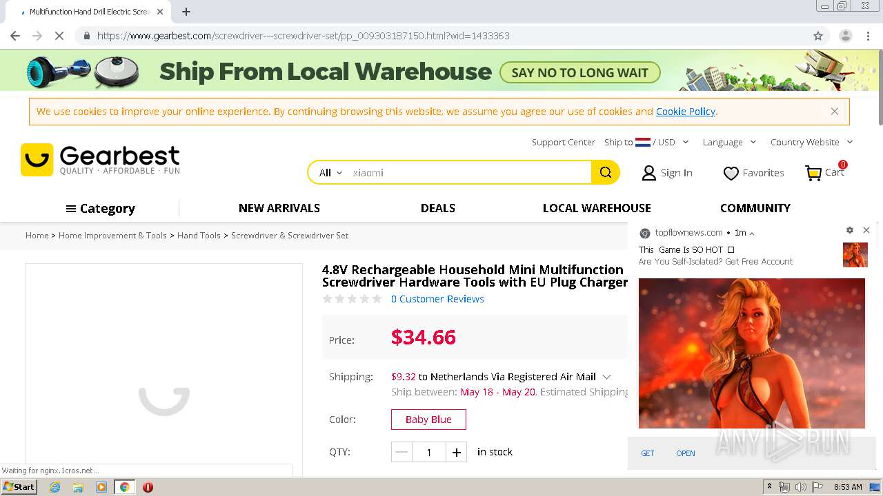Close the topflownews notification
The width and height of the screenshot is (883, 496).
point(866,230)
